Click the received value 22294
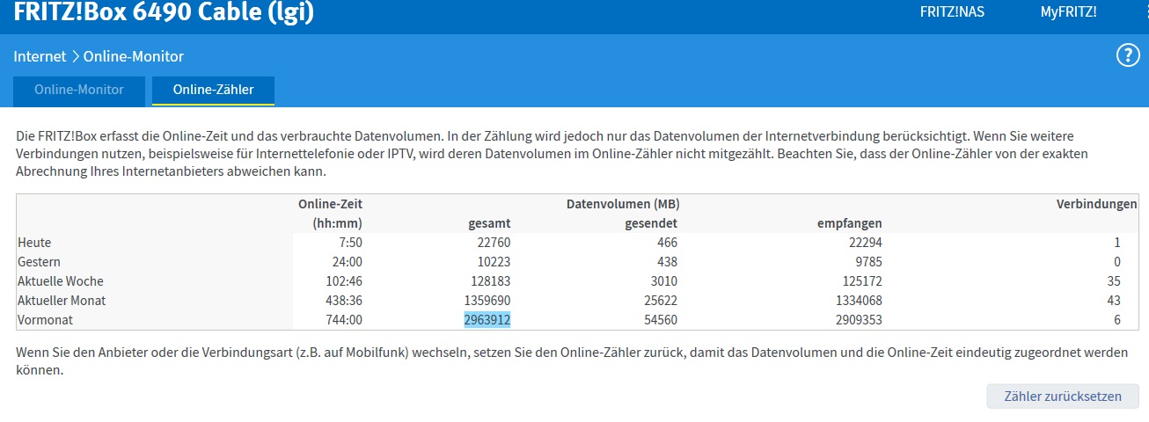Viewport: 1149px width, 422px height. [x=866, y=243]
